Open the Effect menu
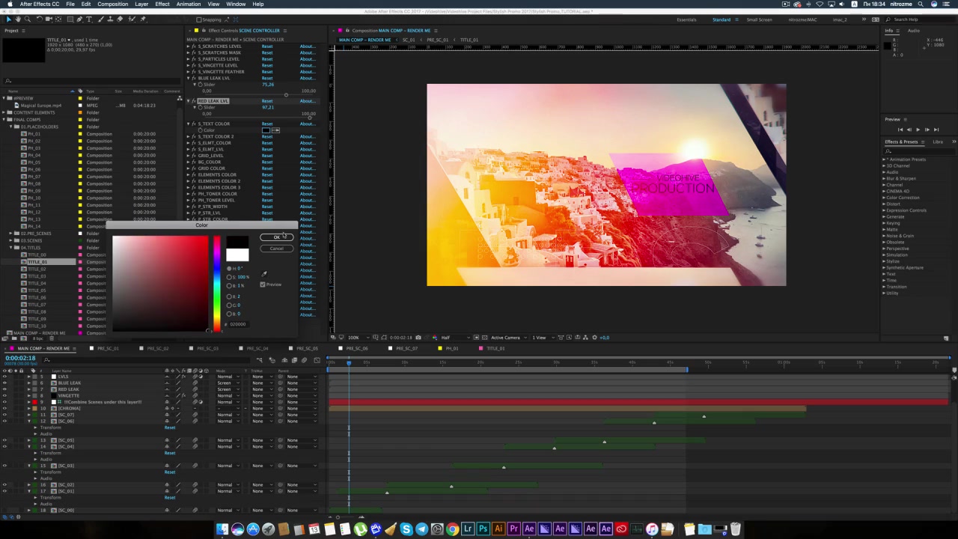The image size is (958, 539). point(162,4)
